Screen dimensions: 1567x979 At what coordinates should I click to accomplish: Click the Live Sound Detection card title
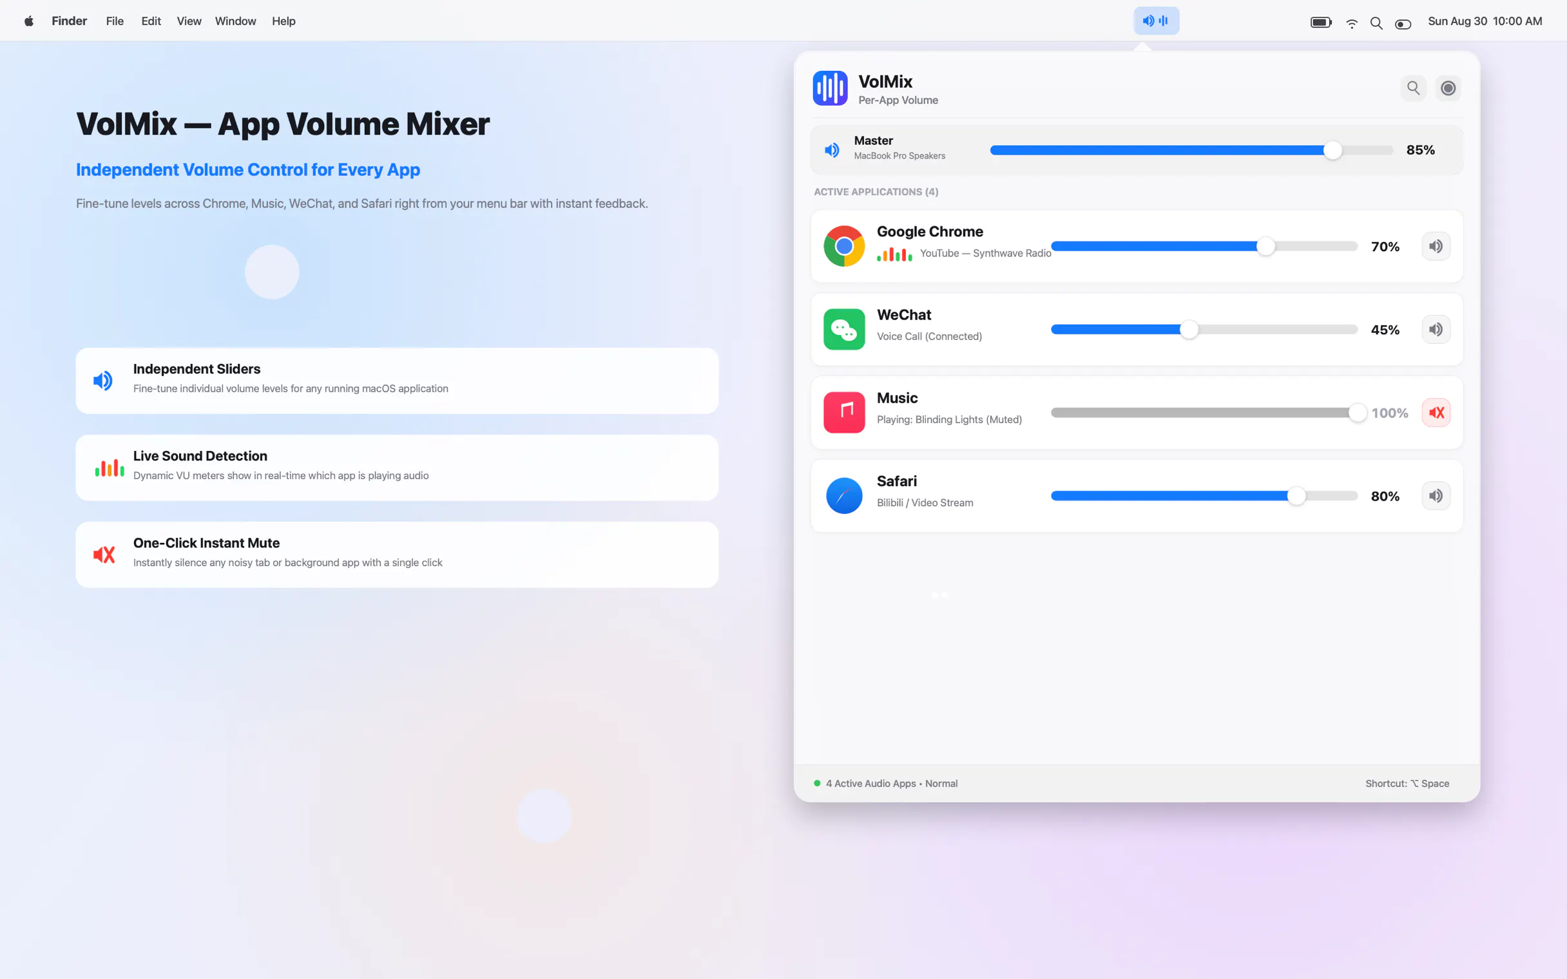pos(200,456)
